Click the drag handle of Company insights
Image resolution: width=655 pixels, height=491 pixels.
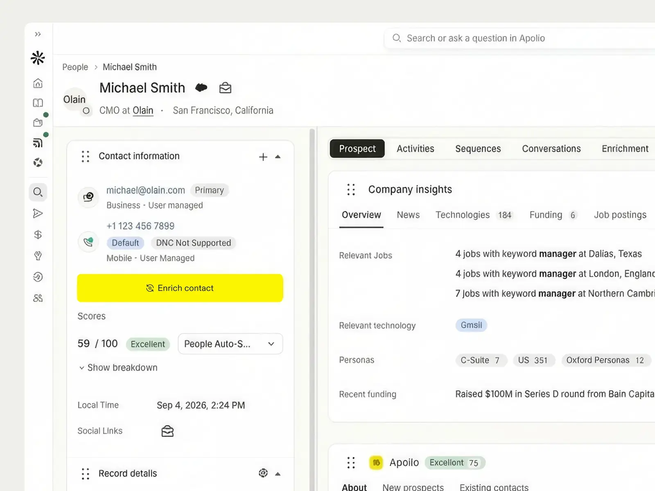tap(351, 189)
